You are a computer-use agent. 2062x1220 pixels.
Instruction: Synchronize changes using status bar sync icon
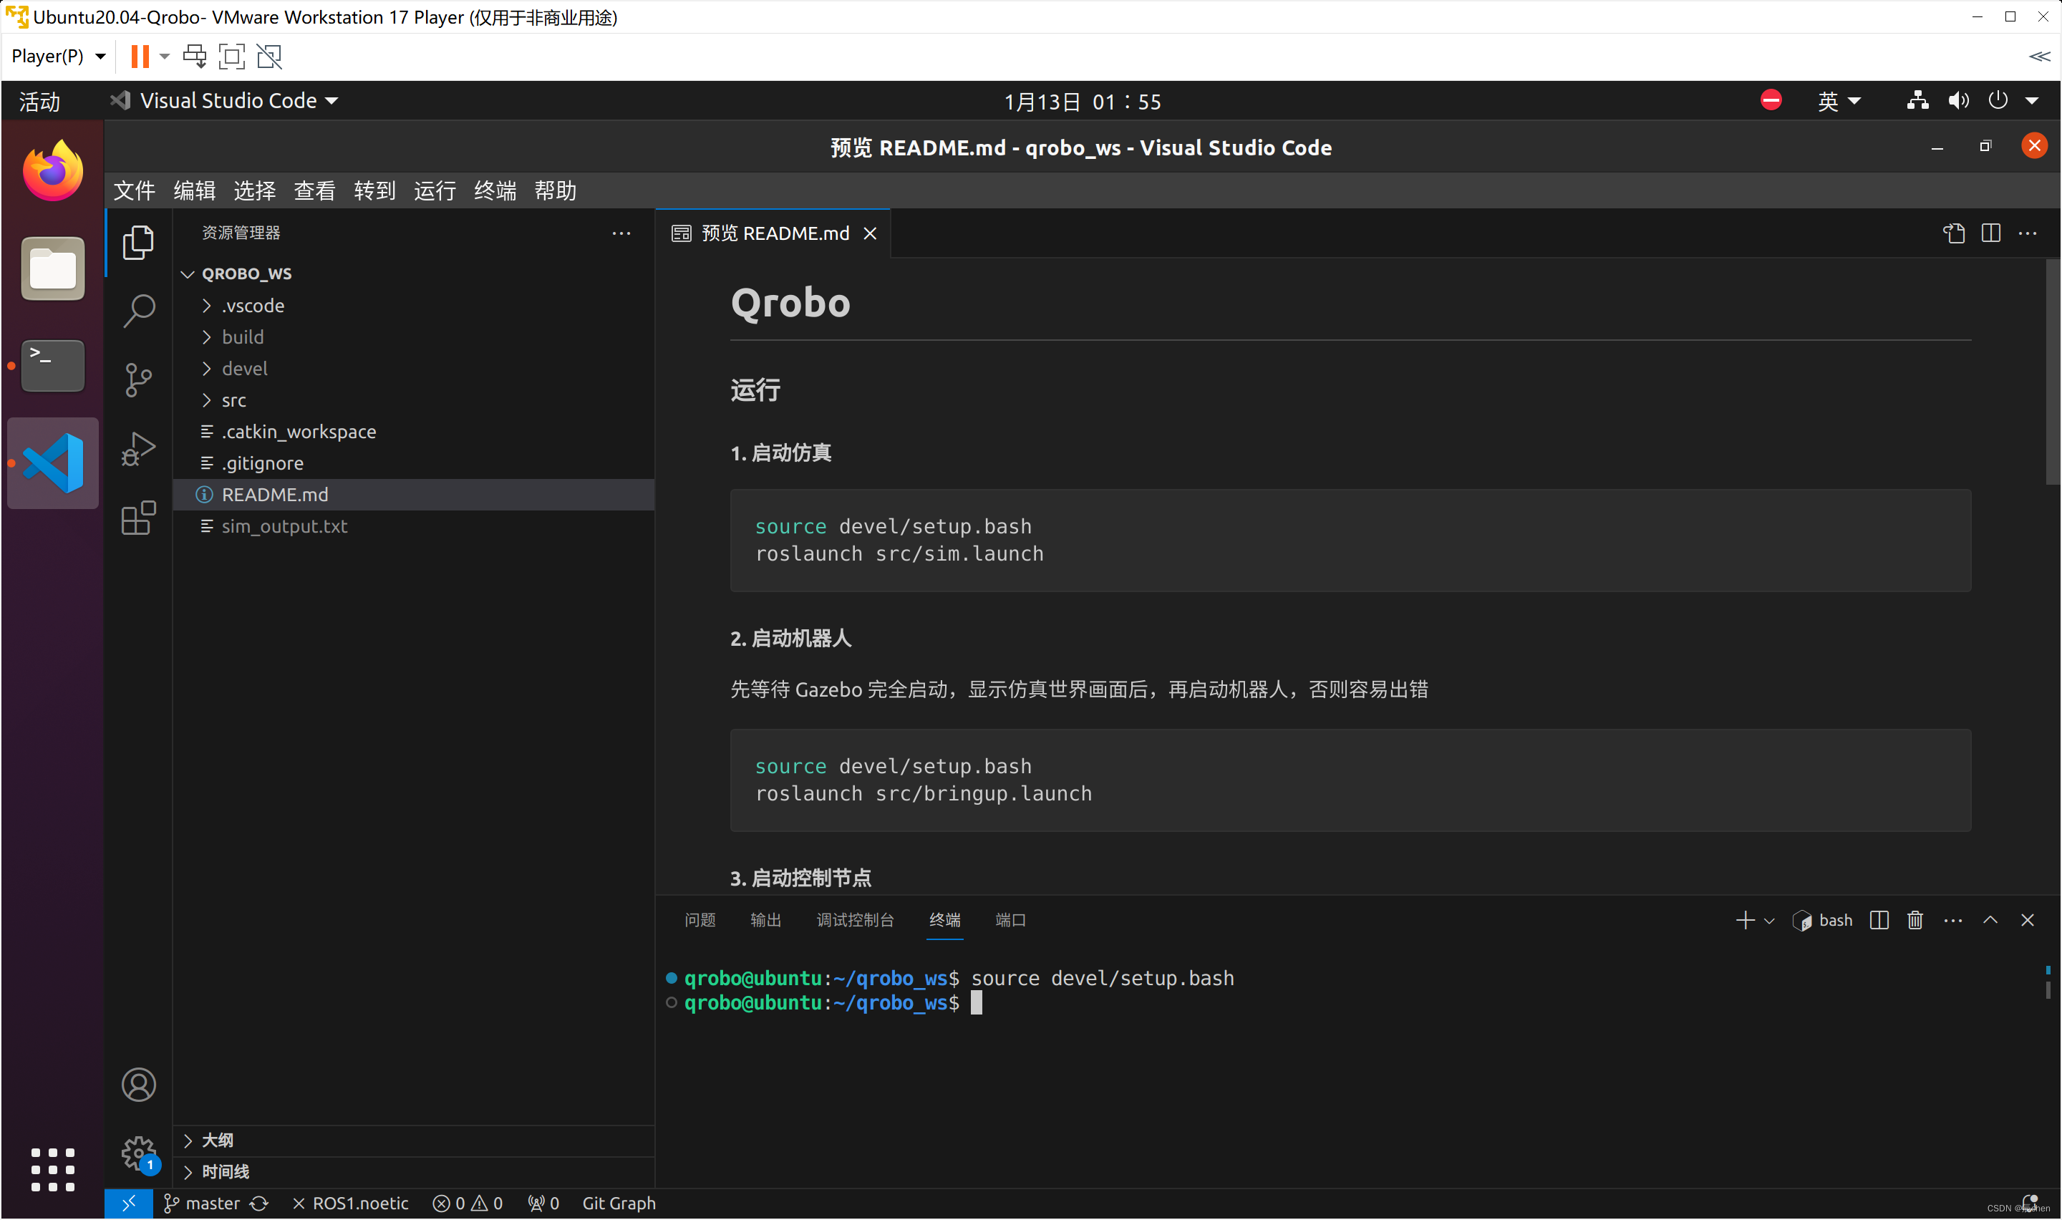pyautogui.click(x=260, y=1204)
